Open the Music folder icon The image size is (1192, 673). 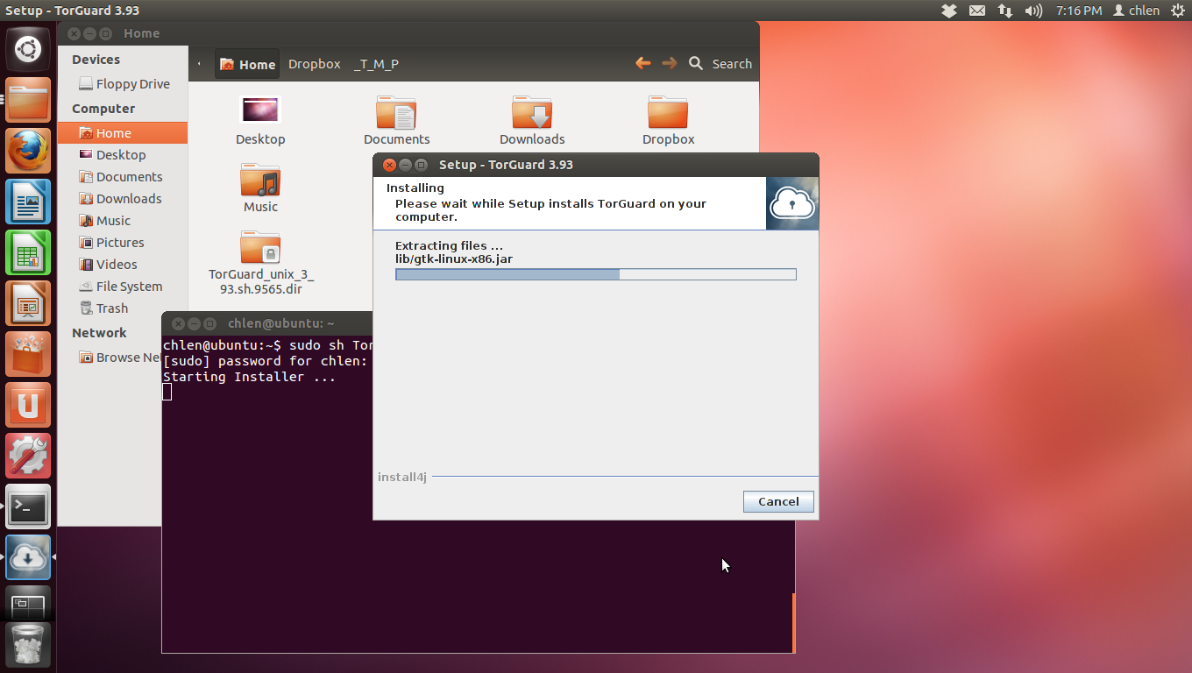[x=260, y=188]
